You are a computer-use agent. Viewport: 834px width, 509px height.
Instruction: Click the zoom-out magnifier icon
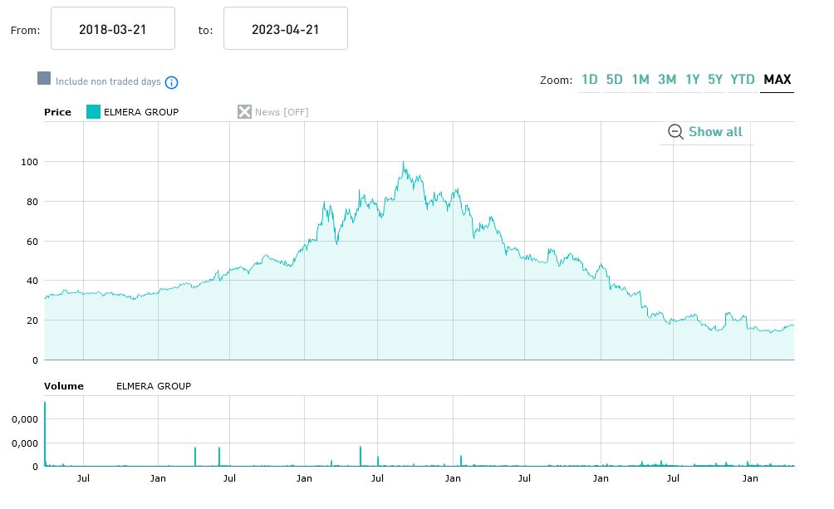pyautogui.click(x=675, y=132)
